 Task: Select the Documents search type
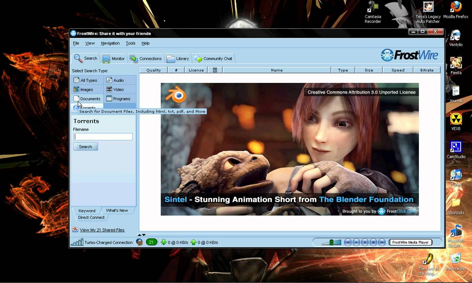pos(87,99)
